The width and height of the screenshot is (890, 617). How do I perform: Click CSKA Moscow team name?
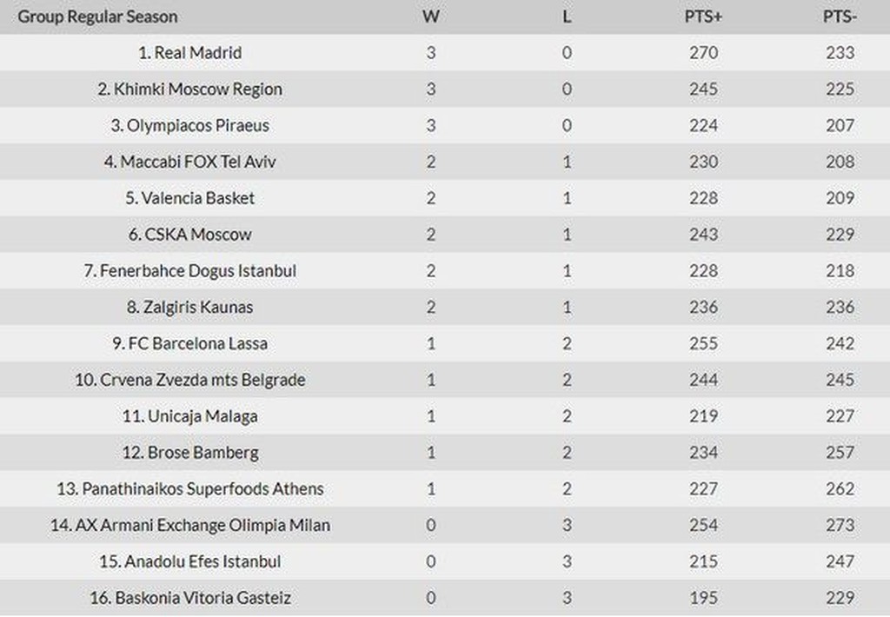click(189, 235)
